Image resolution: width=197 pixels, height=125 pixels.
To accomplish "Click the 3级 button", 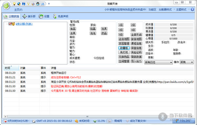I will 121,30.
